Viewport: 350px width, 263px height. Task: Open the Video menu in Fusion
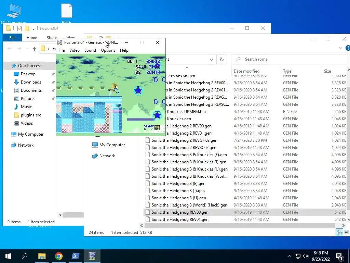tap(74, 50)
